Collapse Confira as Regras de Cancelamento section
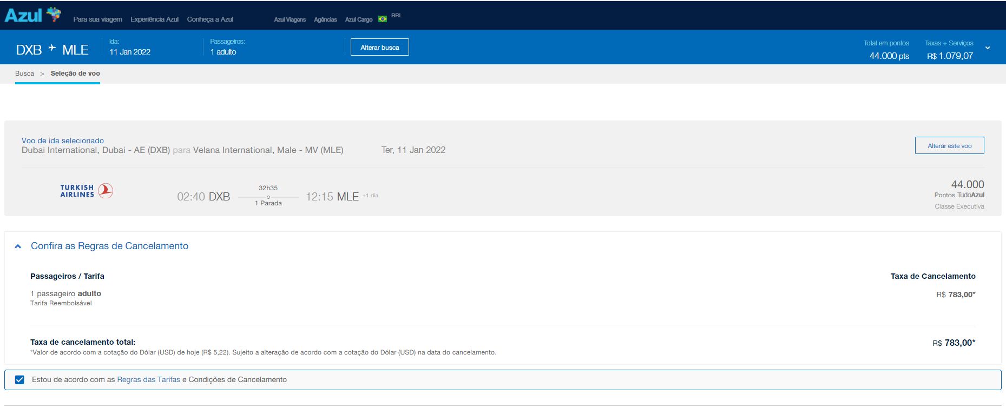The image size is (1006, 408). pyautogui.click(x=18, y=246)
